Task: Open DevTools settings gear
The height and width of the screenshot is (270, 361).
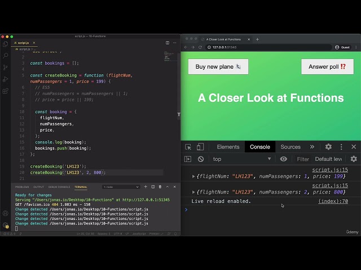Action: (x=328, y=147)
